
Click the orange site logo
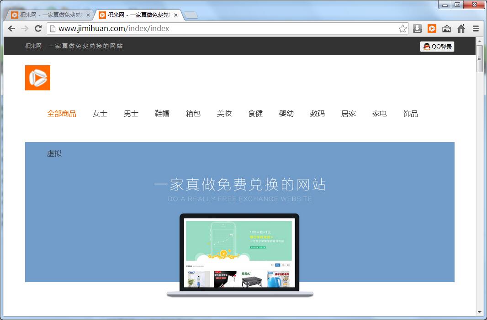tap(37, 78)
